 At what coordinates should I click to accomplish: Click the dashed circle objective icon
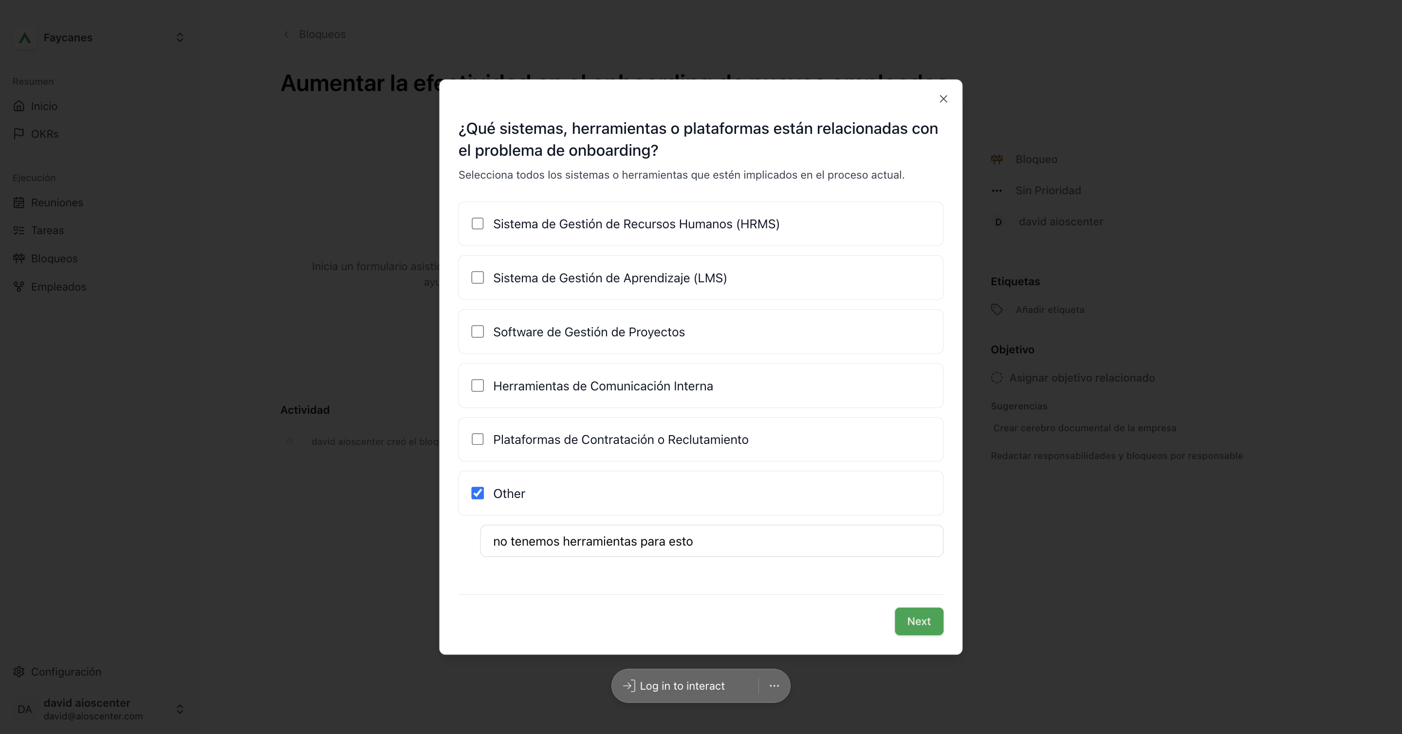(996, 378)
